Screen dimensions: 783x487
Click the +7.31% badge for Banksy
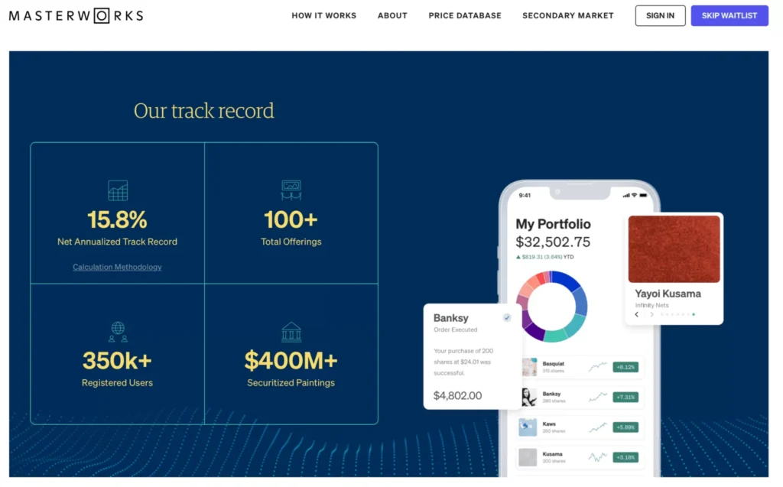pyautogui.click(x=625, y=397)
